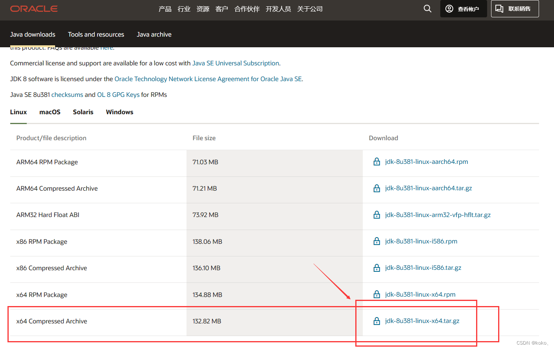
Task: Click the 71.03 MB file size
Action: coord(205,162)
